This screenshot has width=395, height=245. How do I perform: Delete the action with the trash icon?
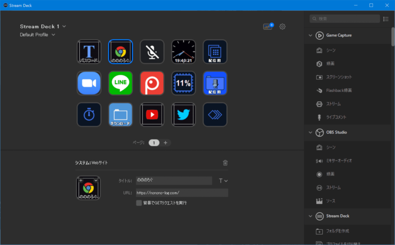(225, 163)
